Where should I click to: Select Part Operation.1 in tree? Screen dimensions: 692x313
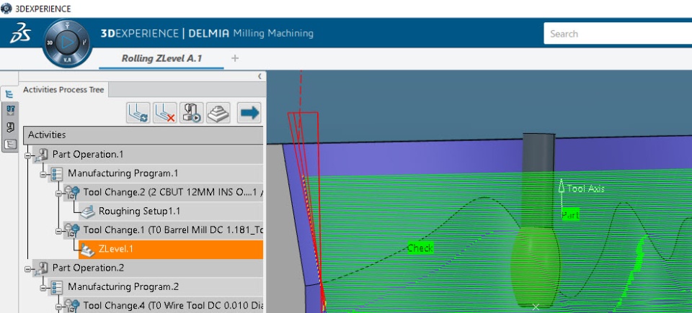tap(88, 155)
